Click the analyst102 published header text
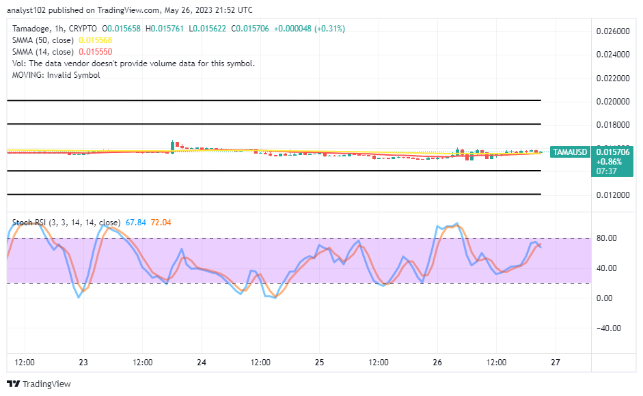Image resolution: width=643 pixels, height=396 pixels. coord(130,10)
